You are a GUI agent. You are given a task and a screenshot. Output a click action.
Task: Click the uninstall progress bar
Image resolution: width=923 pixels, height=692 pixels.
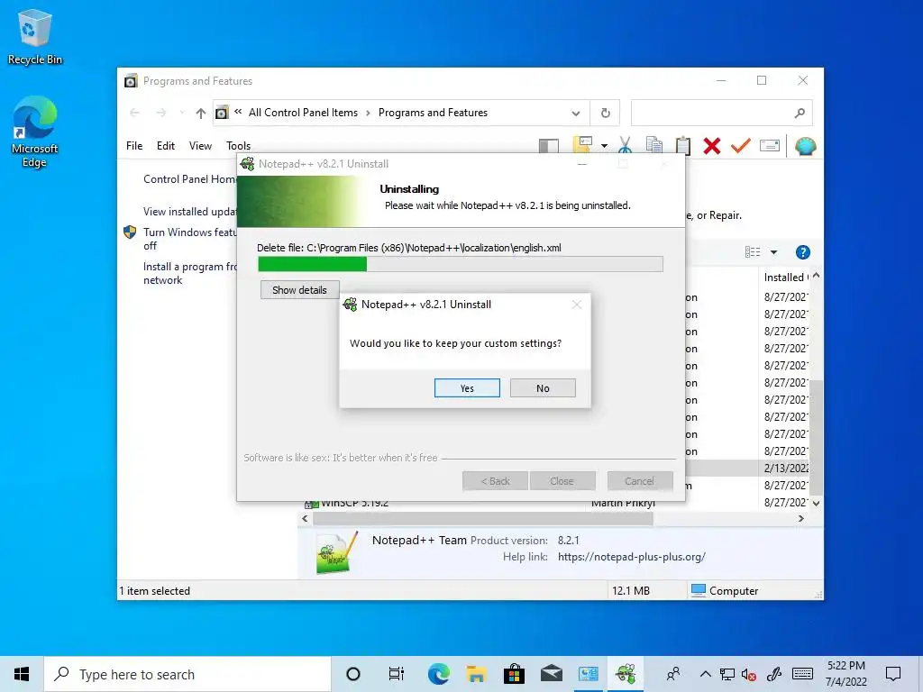(x=461, y=264)
